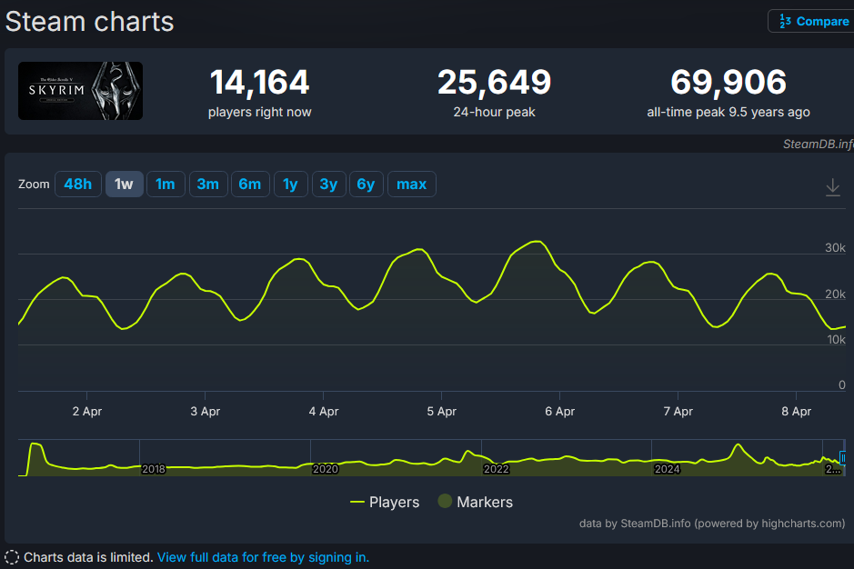Select the 1w zoom range

(125, 184)
